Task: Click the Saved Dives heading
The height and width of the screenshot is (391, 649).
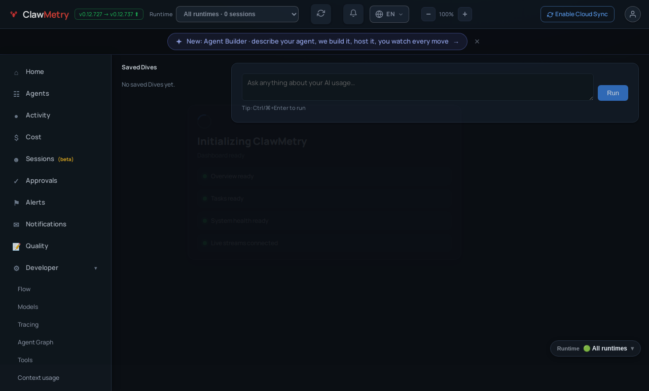Action: point(139,67)
